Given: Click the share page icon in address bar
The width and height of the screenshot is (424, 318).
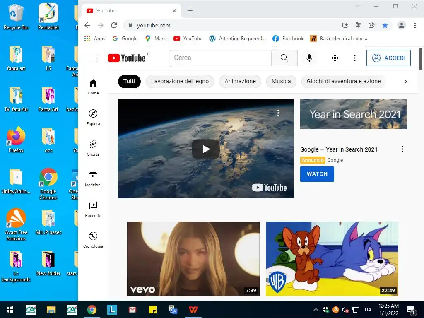Looking at the screenshot, I should (x=372, y=25).
